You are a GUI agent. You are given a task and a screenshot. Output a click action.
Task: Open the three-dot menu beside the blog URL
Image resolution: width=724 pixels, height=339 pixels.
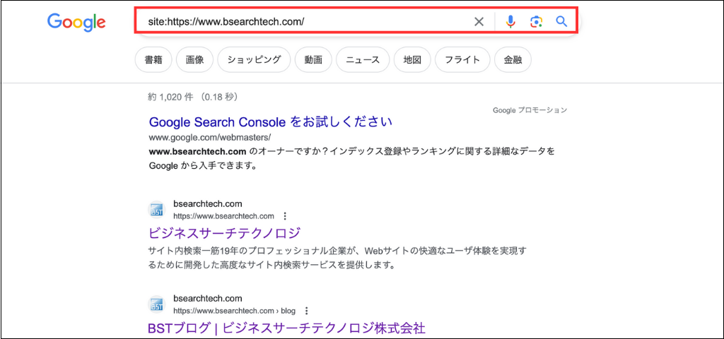[306, 311]
